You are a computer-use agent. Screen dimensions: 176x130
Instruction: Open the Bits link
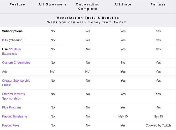click(5, 40)
